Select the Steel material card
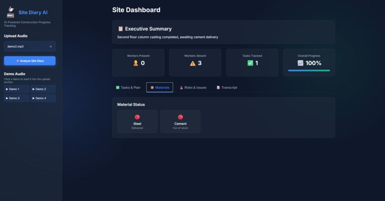This screenshot has width=385, height=201. pyautogui.click(x=137, y=122)
